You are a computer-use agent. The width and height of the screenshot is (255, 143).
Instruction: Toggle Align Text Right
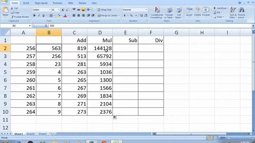pos(83,15)
